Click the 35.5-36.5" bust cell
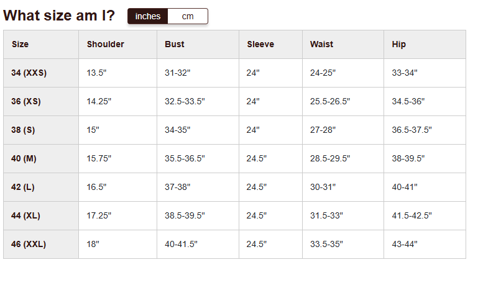 tap(185, 159)
